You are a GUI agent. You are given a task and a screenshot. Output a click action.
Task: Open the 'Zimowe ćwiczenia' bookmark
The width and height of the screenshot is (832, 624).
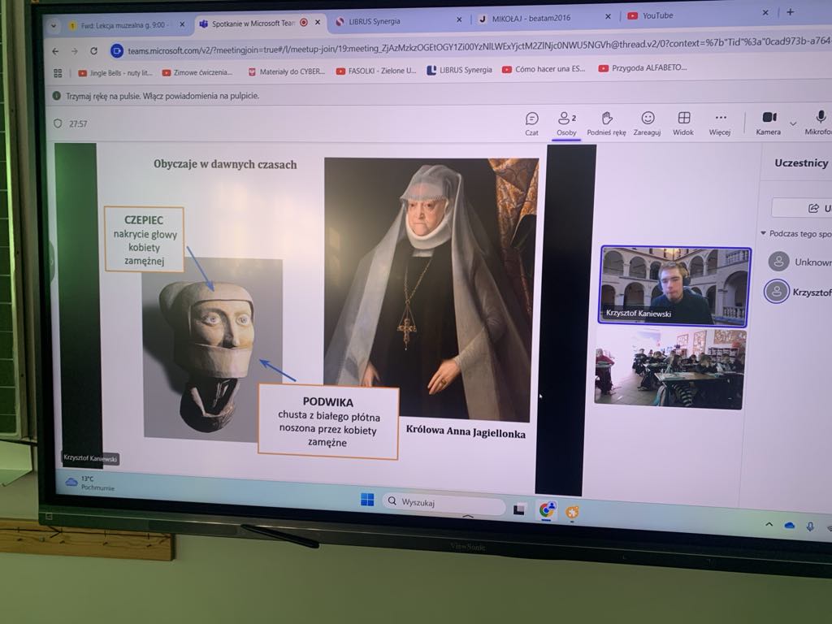click(x=197, y=72)
